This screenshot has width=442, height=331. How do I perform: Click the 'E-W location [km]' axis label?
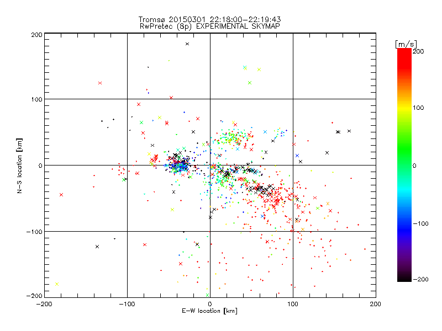click(x=209, y=311)
